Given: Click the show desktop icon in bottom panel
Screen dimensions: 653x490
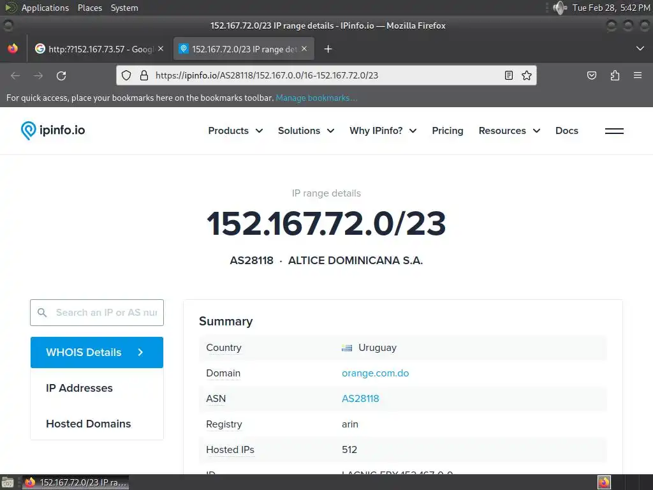Looking at the screenshot, I should pos(8,482).
